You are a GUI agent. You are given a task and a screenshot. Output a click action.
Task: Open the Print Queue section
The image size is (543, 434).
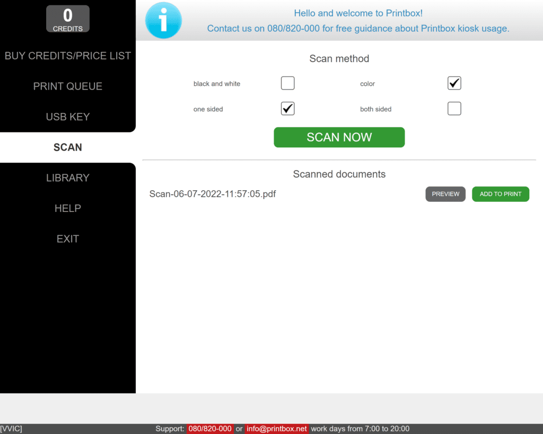pyautogui.click(x=68, y=86)
